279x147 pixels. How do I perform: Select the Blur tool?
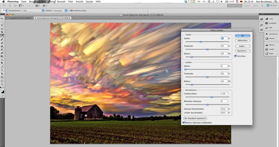tap(2, 60)
